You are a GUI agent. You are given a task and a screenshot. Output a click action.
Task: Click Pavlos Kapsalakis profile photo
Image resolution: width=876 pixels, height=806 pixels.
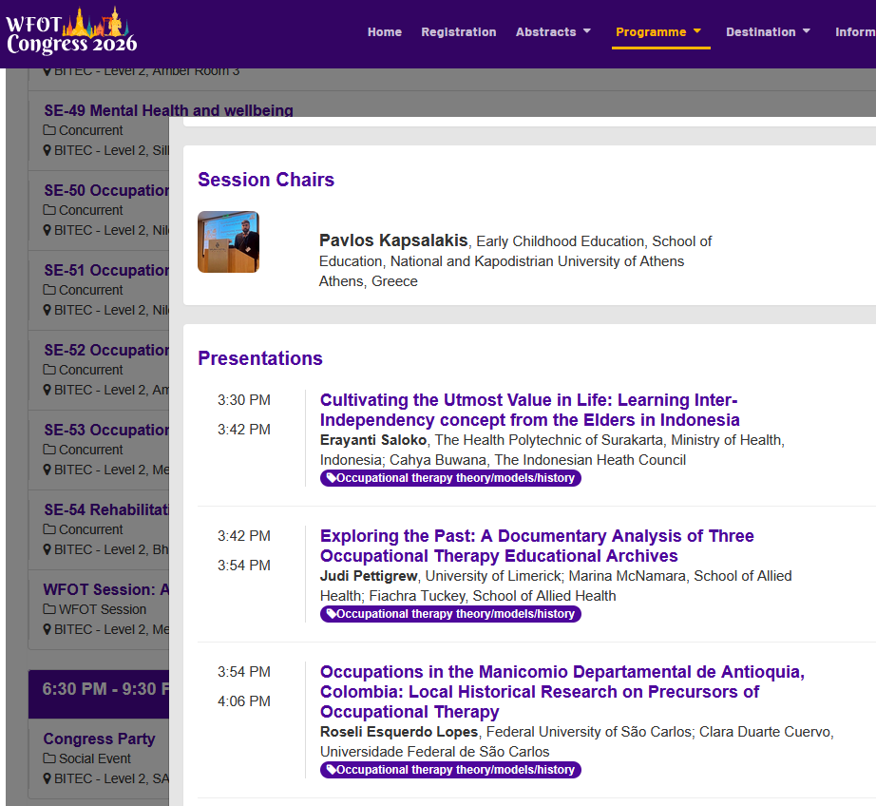228,242
